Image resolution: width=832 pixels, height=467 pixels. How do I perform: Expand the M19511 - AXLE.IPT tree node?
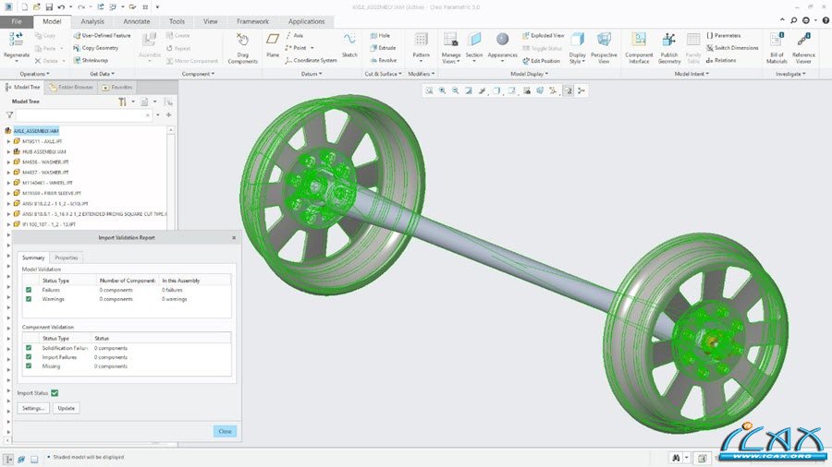pos(8,141)
